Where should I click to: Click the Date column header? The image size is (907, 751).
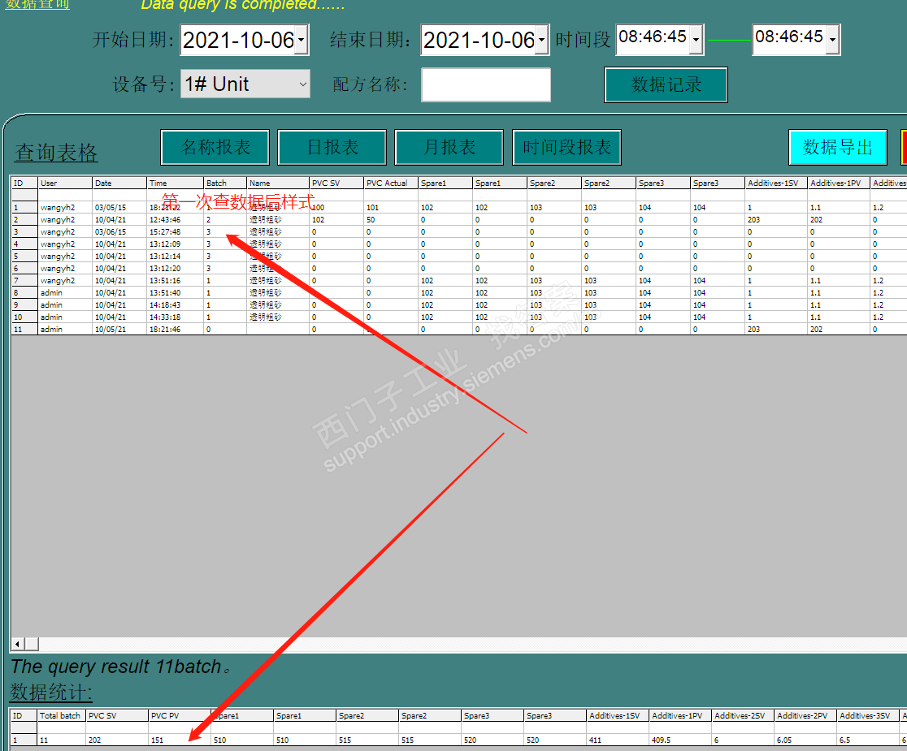click(119, 183)
